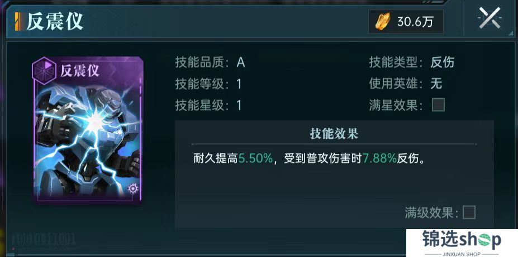Enable the 满星效果 checkbox
518x257 pixels.
[x=439, y=105]
